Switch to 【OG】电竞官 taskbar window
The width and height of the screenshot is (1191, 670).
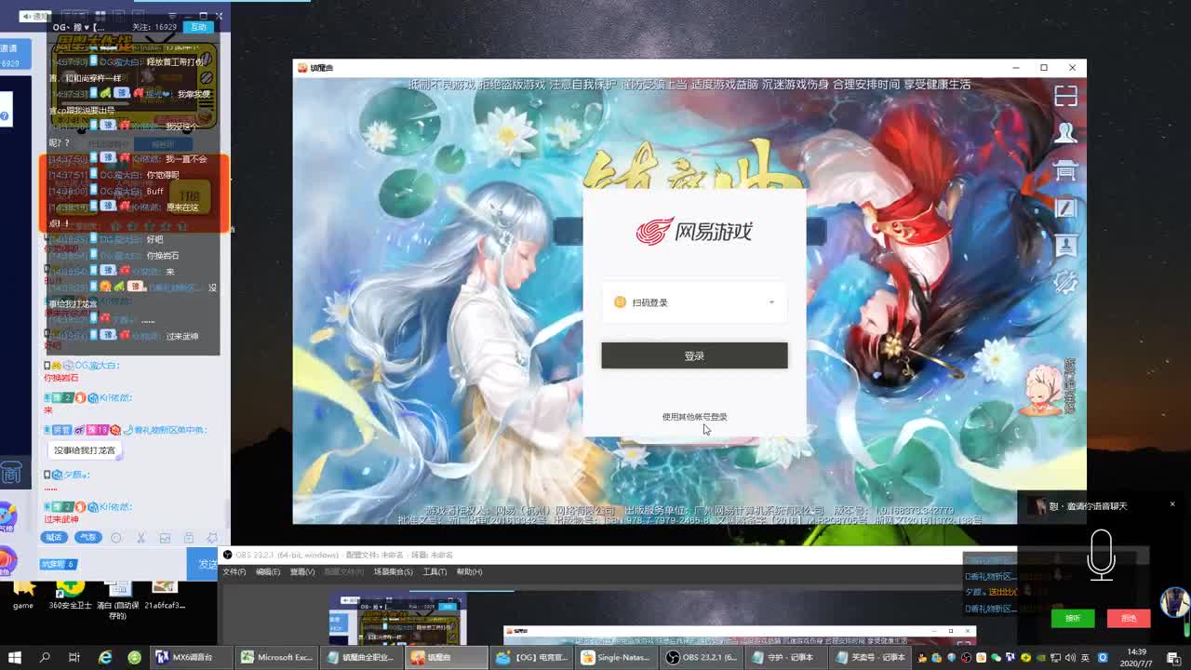coord(531,657)
